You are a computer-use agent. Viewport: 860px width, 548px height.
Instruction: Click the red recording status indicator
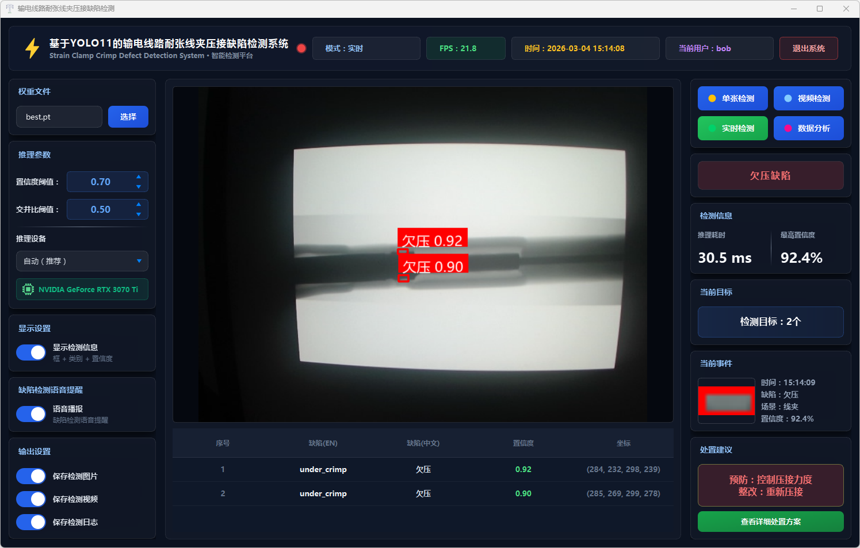point(301,48)
